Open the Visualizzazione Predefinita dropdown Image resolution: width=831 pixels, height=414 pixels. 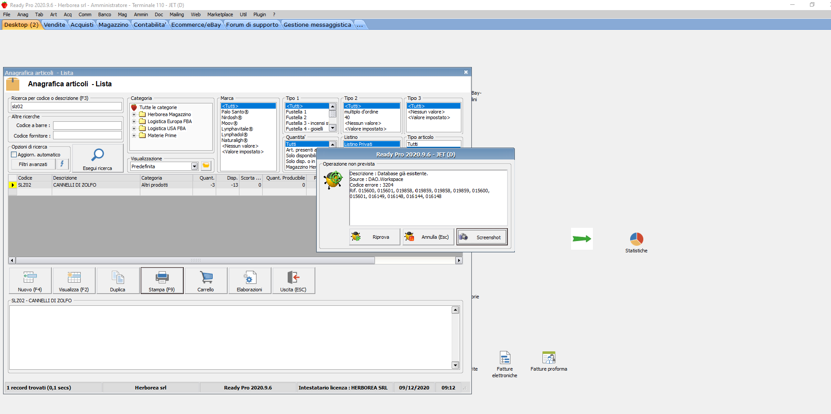pos(194,166)
